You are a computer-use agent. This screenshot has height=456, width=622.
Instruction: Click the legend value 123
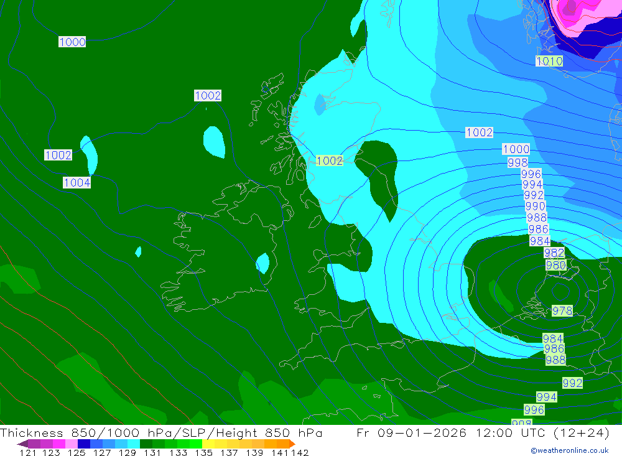(51, 452)
